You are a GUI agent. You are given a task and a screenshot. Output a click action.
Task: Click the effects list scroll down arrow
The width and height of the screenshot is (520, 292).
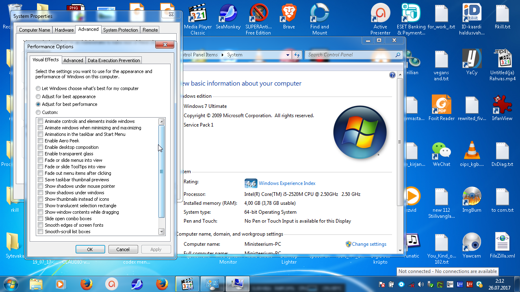pyautogui.click(x=162, y=232)
